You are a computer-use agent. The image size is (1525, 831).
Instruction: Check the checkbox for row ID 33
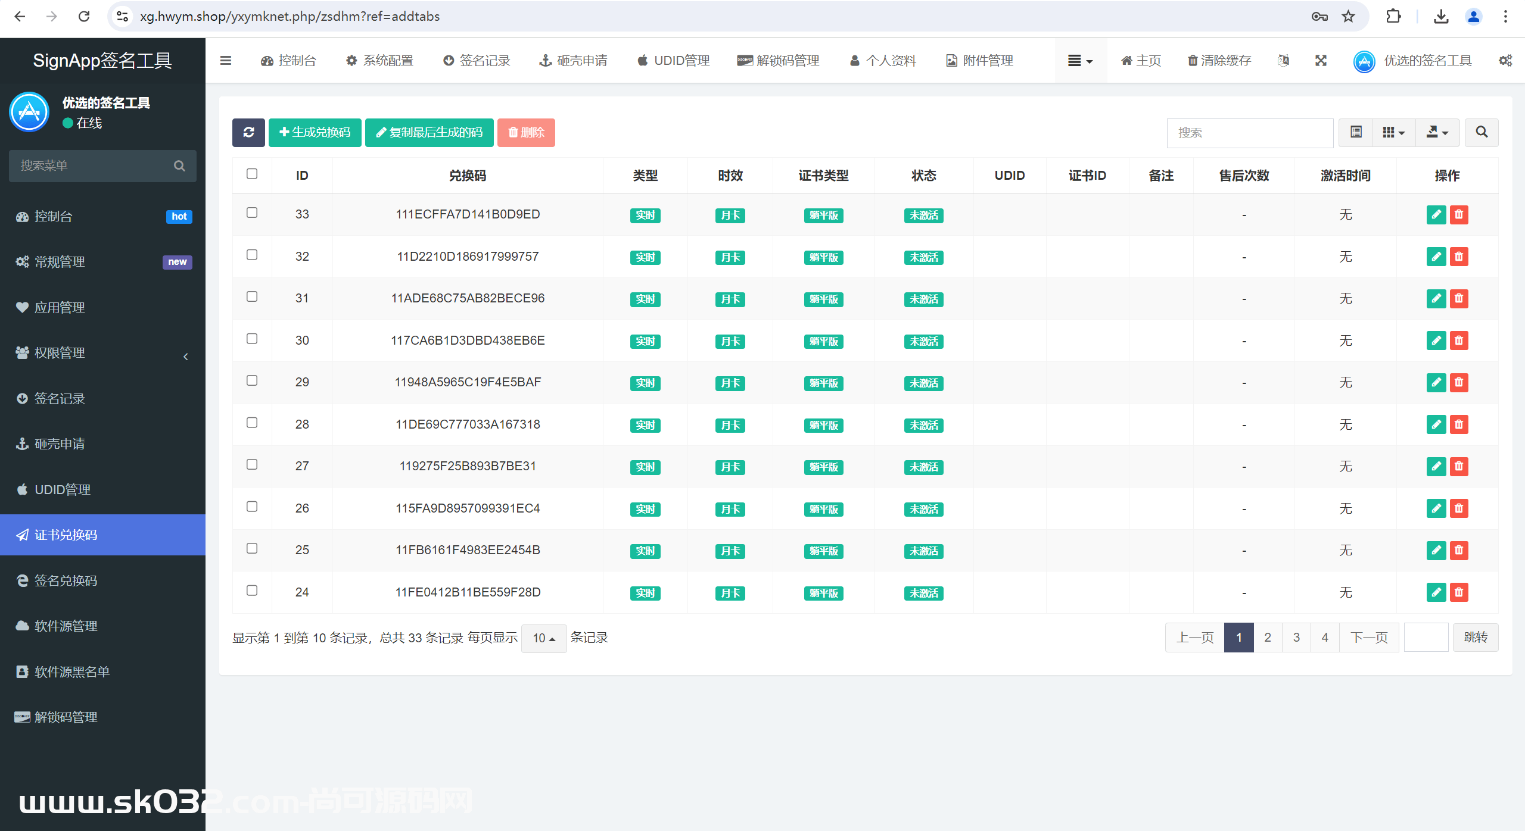(252, 213)
